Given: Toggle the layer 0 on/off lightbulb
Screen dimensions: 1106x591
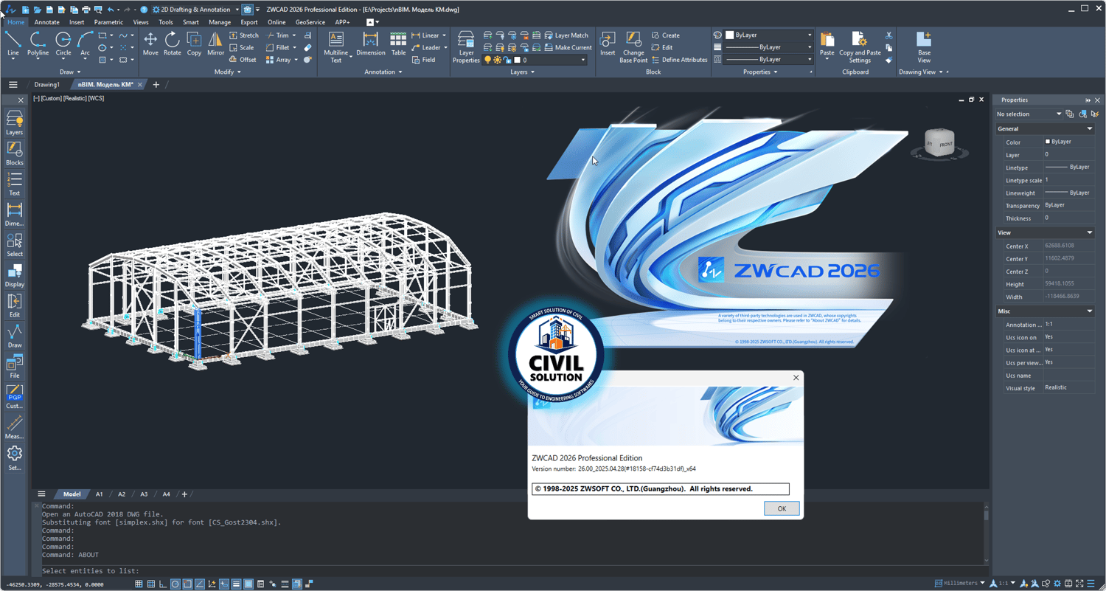Looking at the screenshot, I should tap(487, 60).
